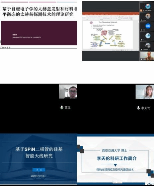
Task: Open the live camera tile of the man in the sidebar
Action: (x=147, y=56)
